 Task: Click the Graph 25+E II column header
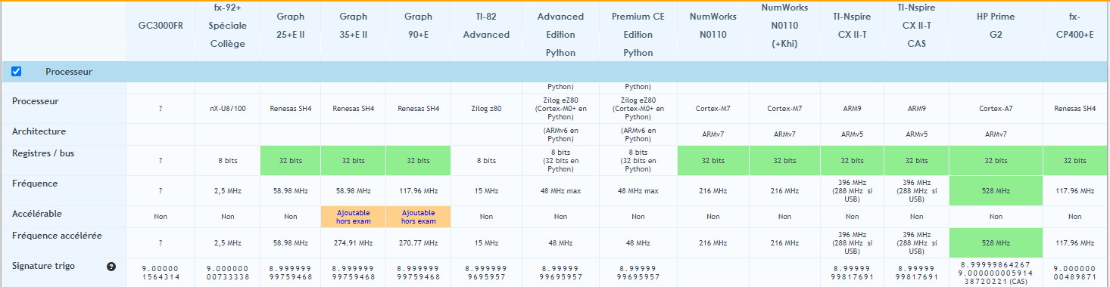coord(291,26)
